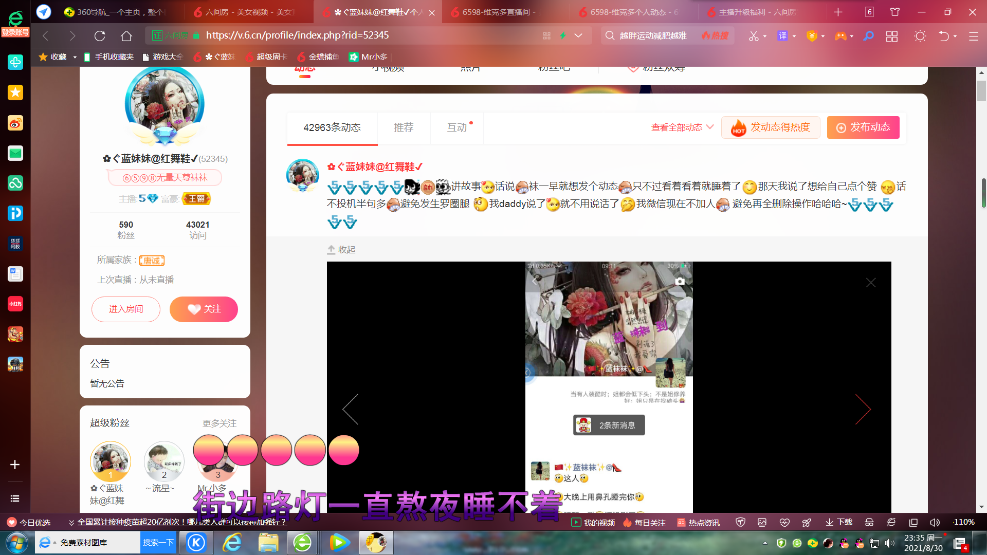Follow the user with 关注 button
The width and height of the screenshot is (987, 555).
pos(204,309)
